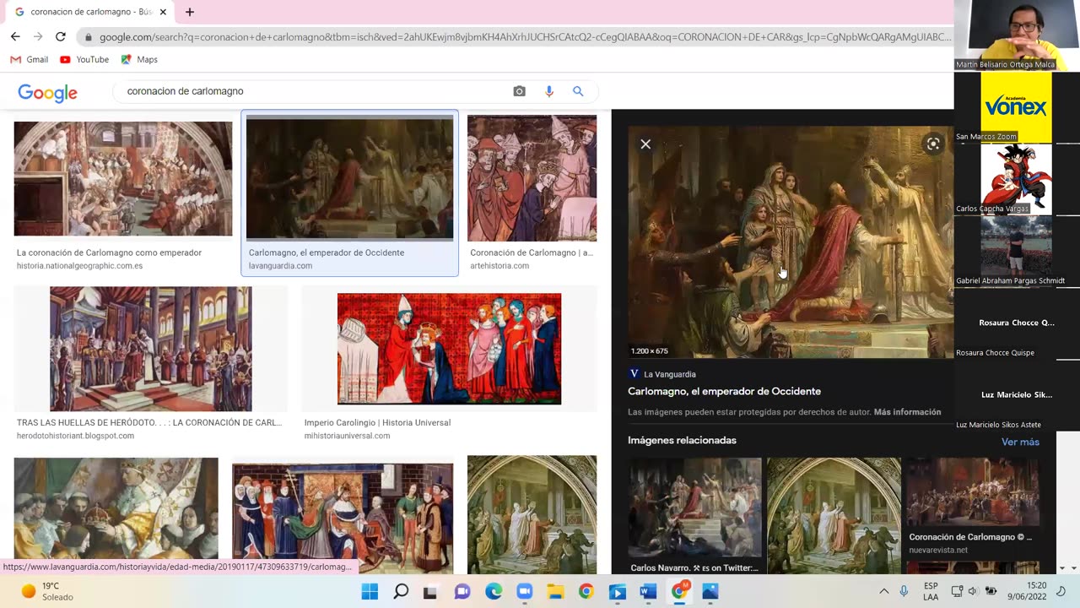1080x608 pixels.
Task: Open the volume tray icon
Action: click(x=973, y=592)
